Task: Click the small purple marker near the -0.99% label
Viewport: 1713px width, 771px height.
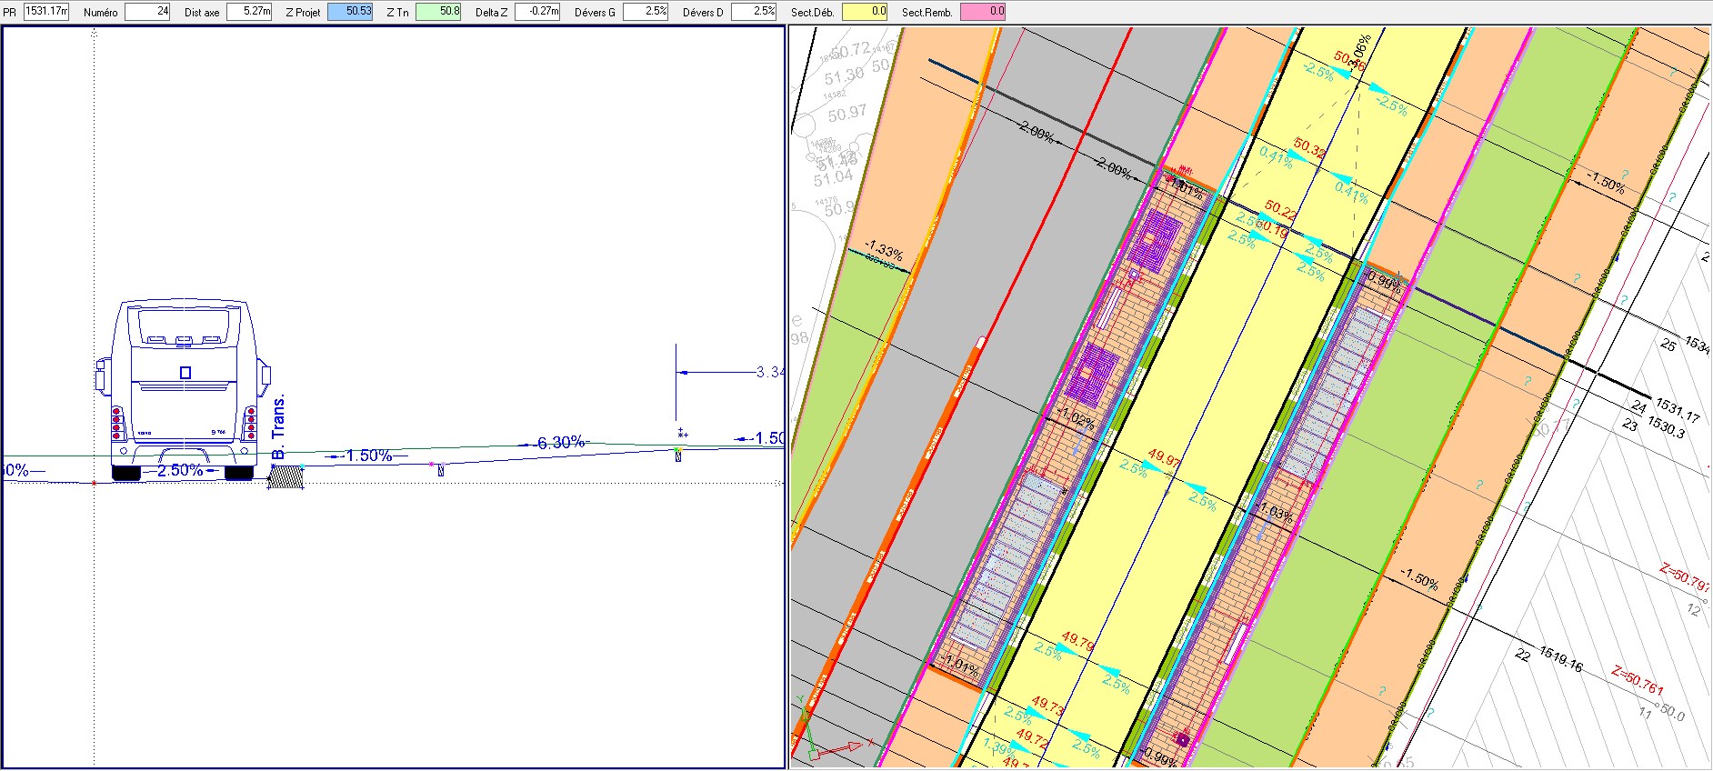Action: click(x=1181, y=739)
